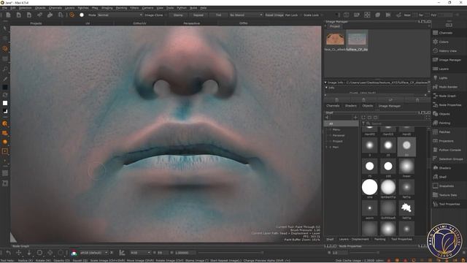This screenshot has width=467, height=263.
Task: Switch to the Perspective view tab
Action: pos(191,23)
